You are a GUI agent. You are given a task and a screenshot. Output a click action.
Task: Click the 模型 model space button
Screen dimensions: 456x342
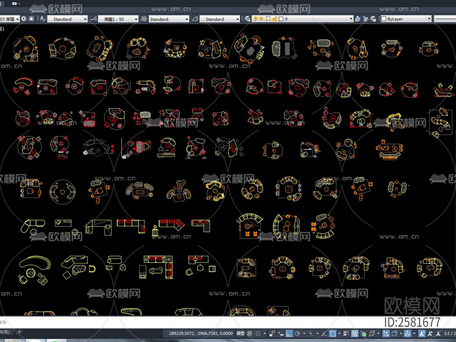(x=241, y=333)
